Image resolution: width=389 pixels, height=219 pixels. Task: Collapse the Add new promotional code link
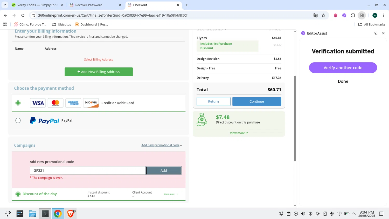point(162,145)
